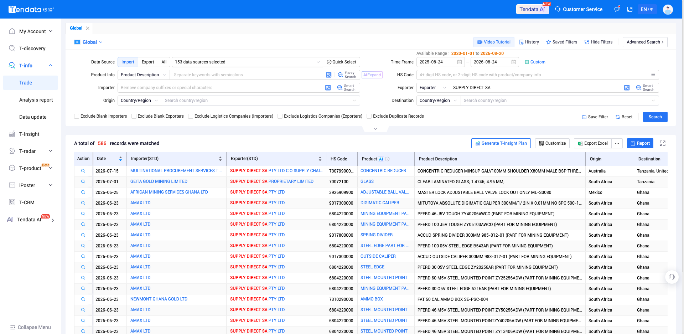
Task: Click Smart Search for the Exporter field
Action: pos(645,88)
